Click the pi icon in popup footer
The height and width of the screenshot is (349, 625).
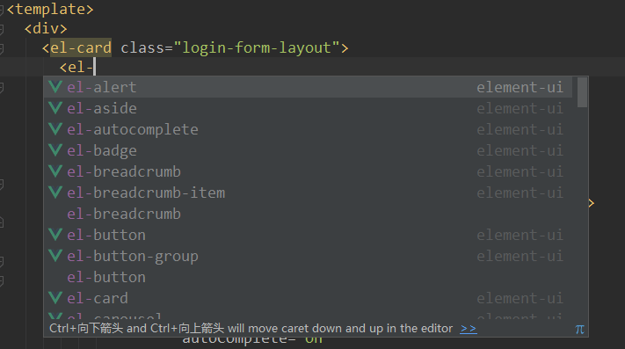pyautogui.click(x=579, y=329)
